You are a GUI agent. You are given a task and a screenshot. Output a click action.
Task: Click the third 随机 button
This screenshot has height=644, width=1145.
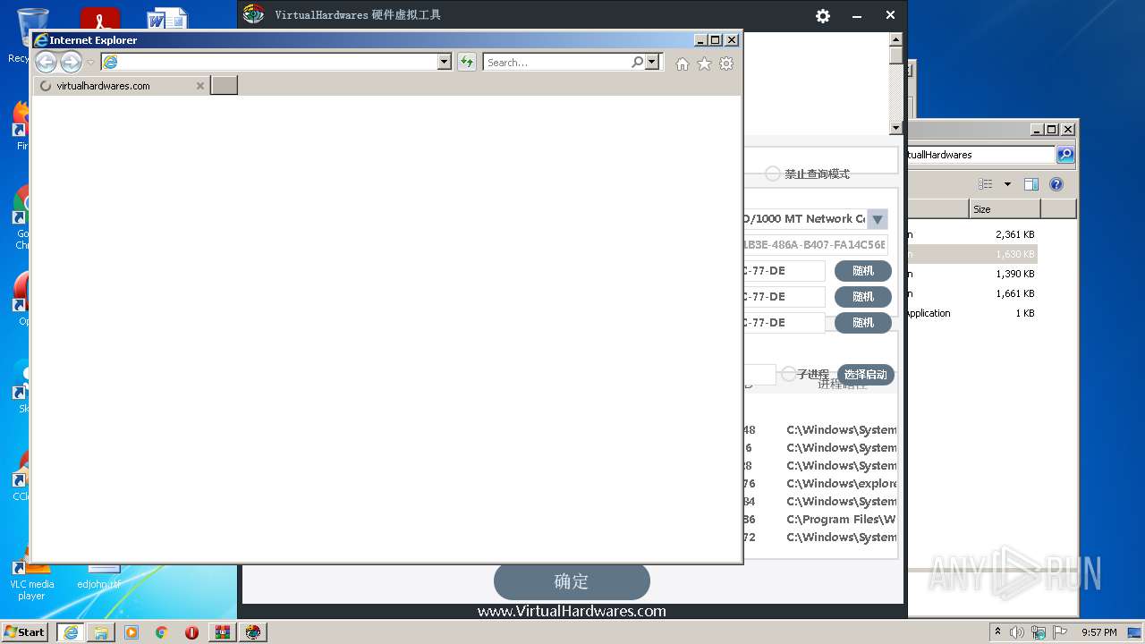click(x=863, y=323)
